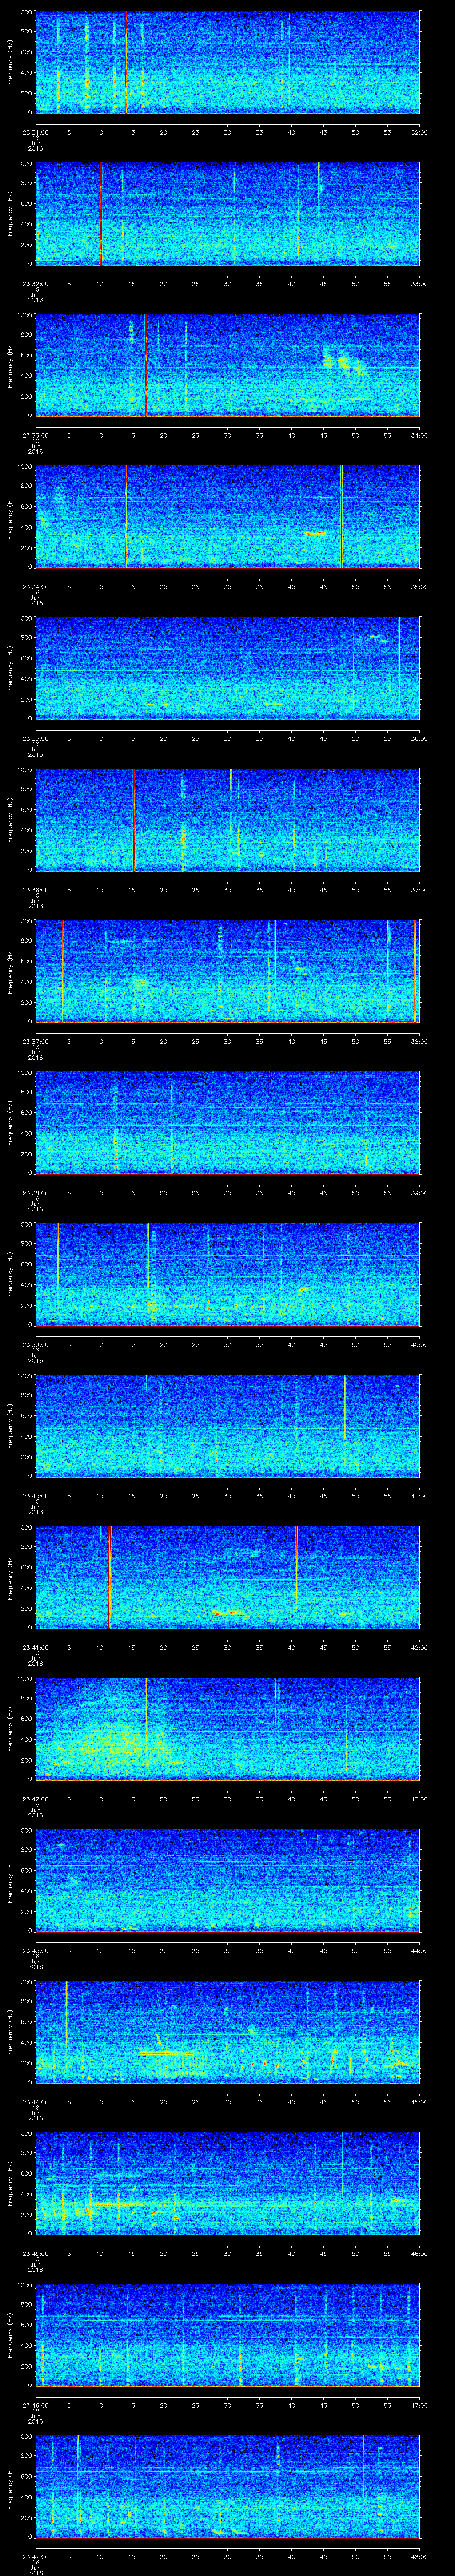Click the 23:36:00 start time label
Screen dimensions: 455x2576
pos(36,890)
